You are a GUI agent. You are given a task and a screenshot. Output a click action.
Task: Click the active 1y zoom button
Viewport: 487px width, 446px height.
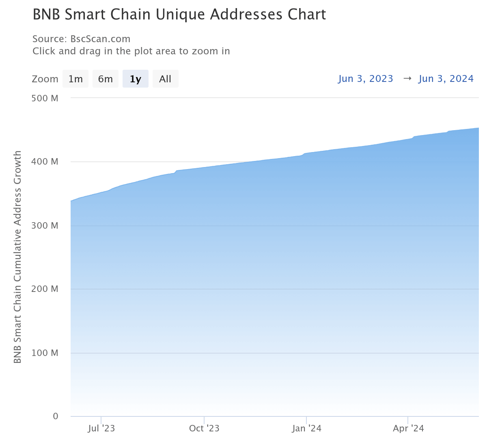pos(135,79)
